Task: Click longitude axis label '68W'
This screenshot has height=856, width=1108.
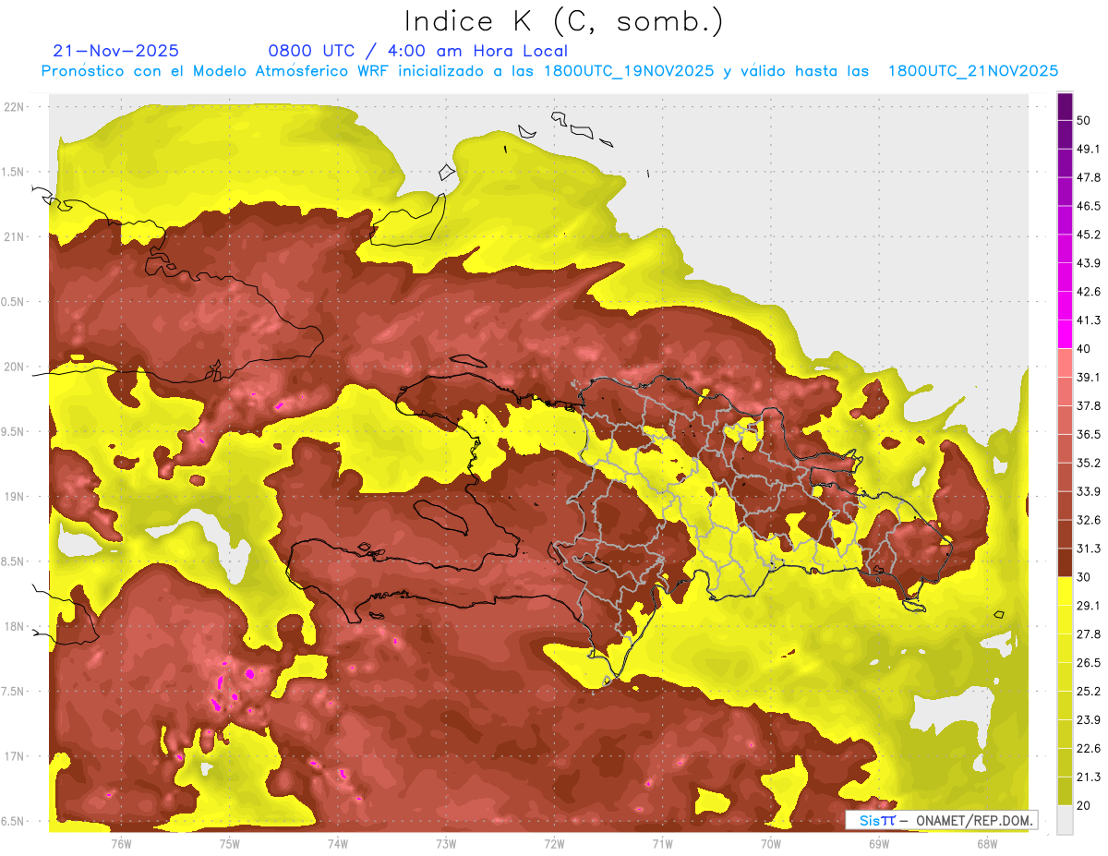Action: [x=987, y=844]
